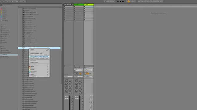Click first clip slot of 14 MIDI track
Viewport: 197px width, 110px height.
coord(89,6)
